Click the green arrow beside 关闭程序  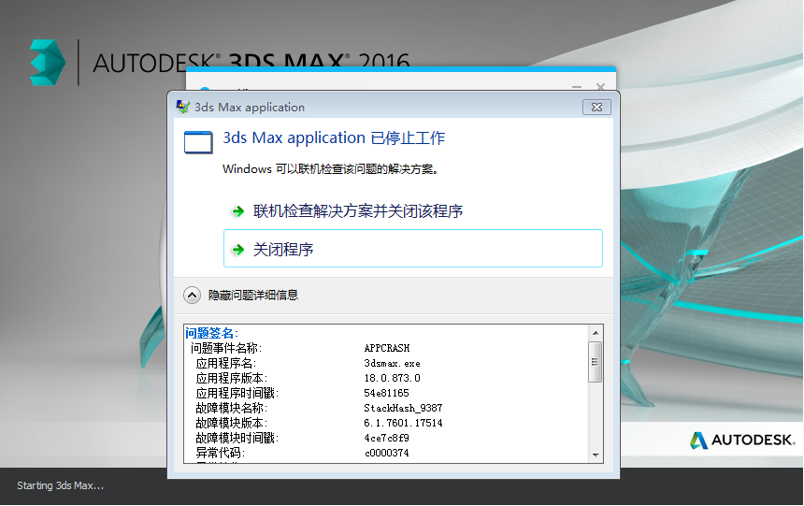coord(237,250)
